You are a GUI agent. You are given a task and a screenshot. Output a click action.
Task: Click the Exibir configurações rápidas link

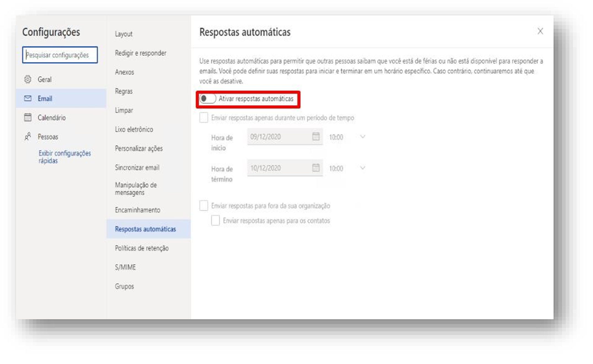65,157
